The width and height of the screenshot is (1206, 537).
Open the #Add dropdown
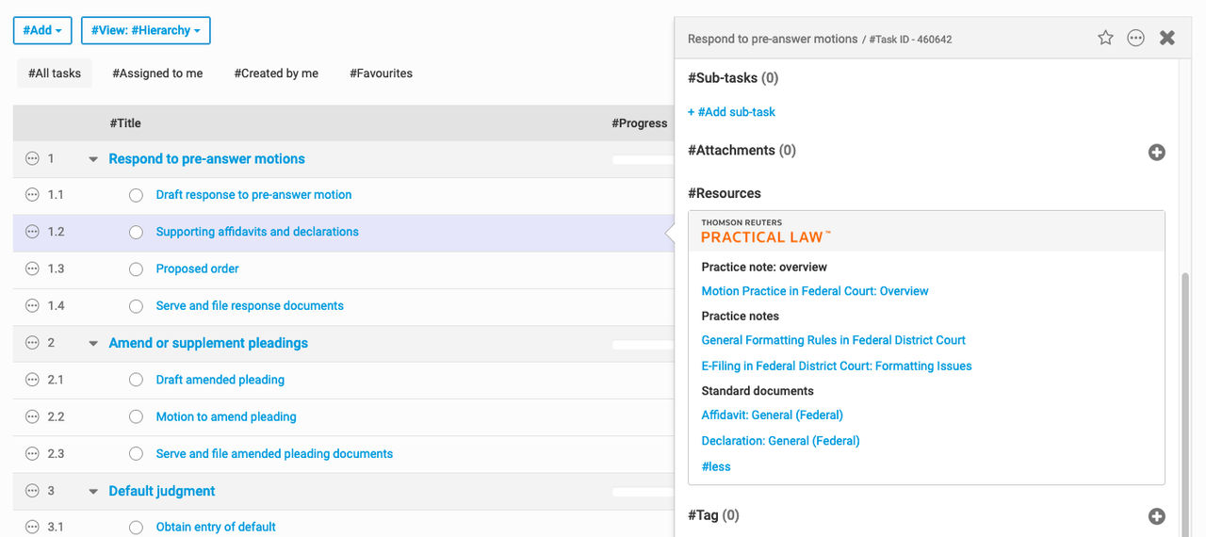(42, 30)
